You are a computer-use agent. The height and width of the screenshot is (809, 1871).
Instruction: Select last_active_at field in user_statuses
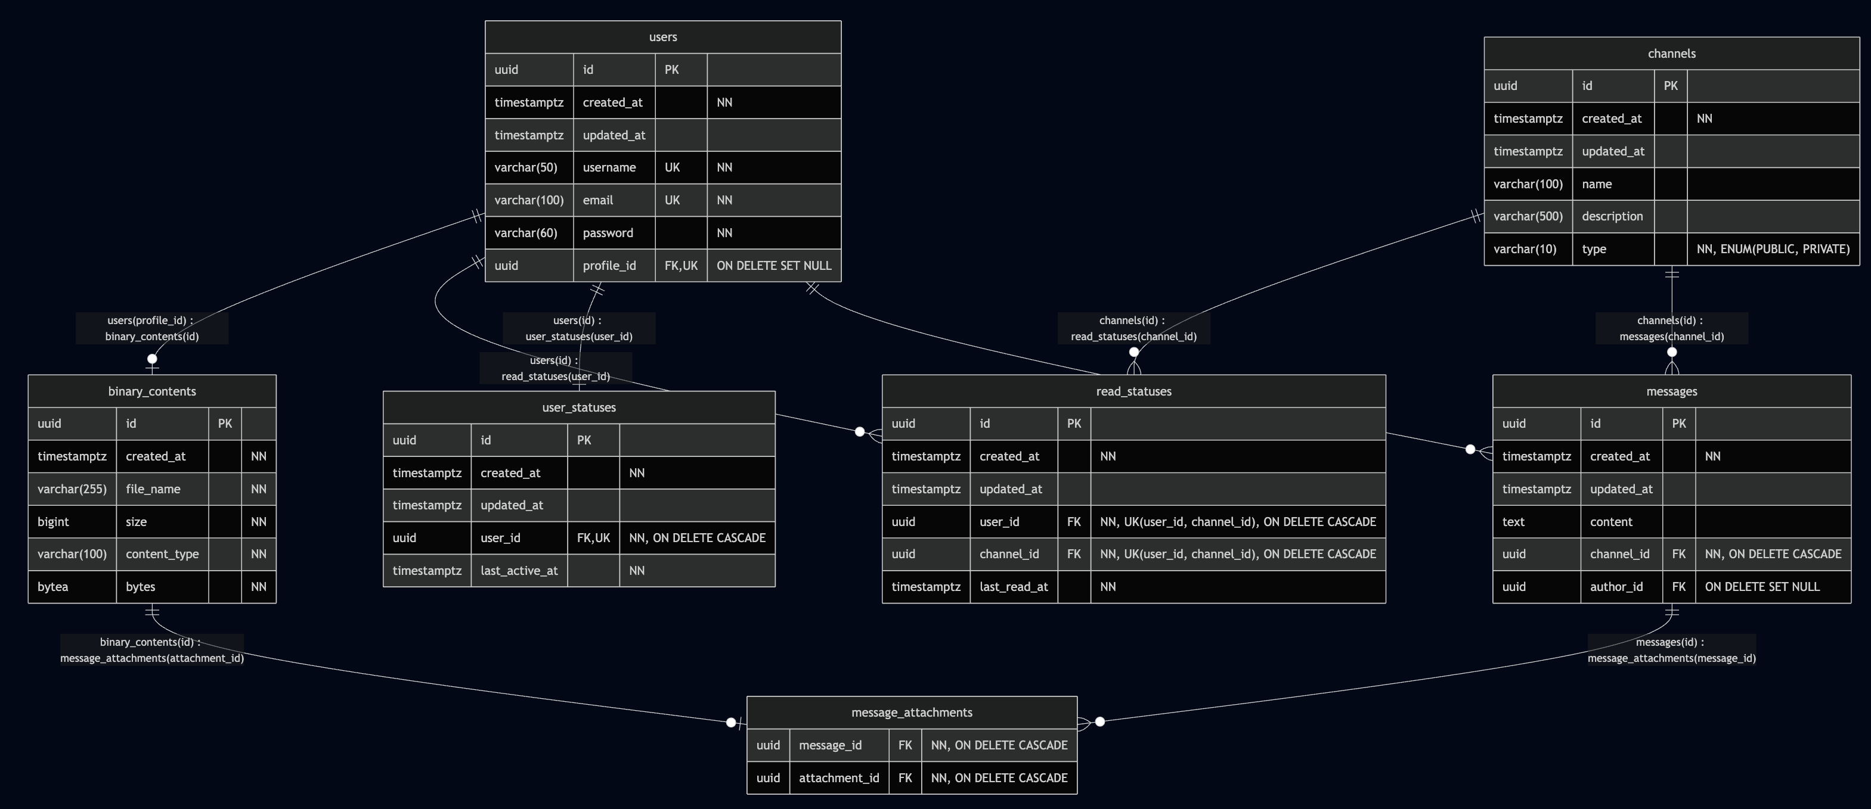click(x=519, y=571)
